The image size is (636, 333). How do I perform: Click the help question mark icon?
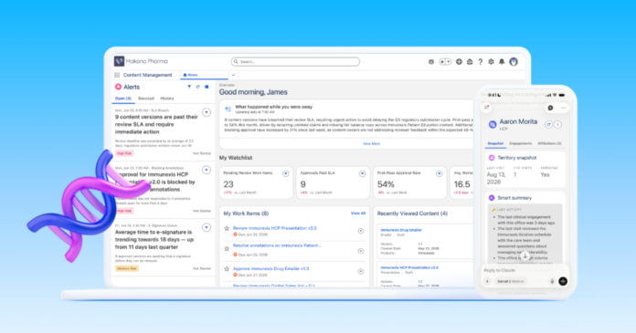(x=481, y=61)
